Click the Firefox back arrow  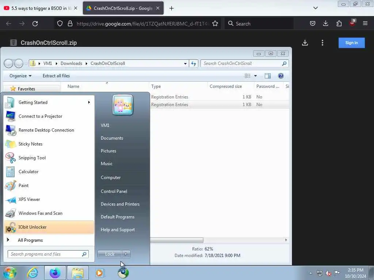[x=9, y=24]
